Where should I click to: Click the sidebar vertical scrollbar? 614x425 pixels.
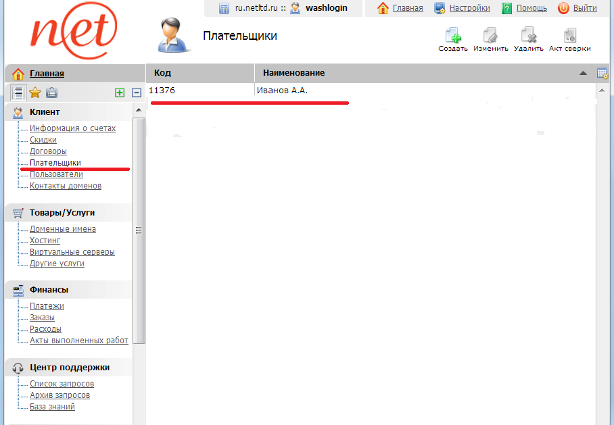tap(139, 230)
